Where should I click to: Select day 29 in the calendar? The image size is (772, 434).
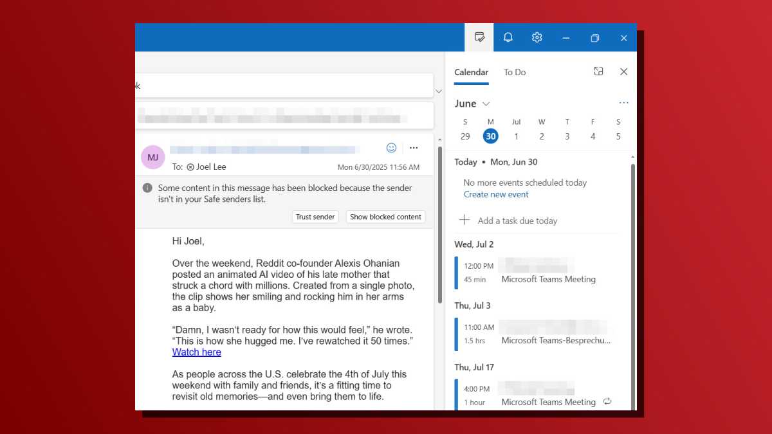(x=465, y=136)
